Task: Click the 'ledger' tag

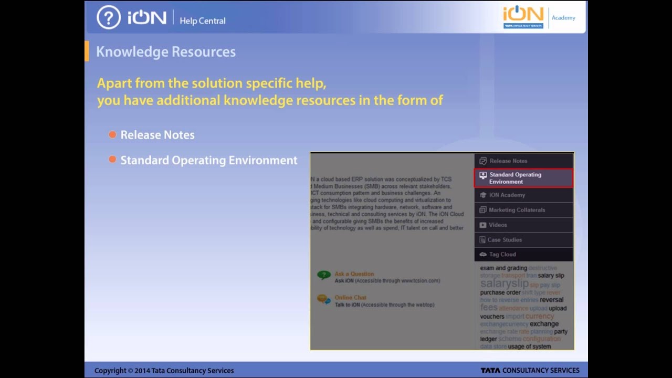Action: click(x=488, y=339)
